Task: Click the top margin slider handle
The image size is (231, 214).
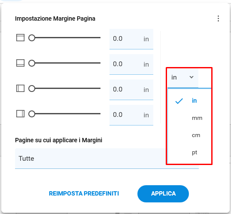Action: [32, 38]
